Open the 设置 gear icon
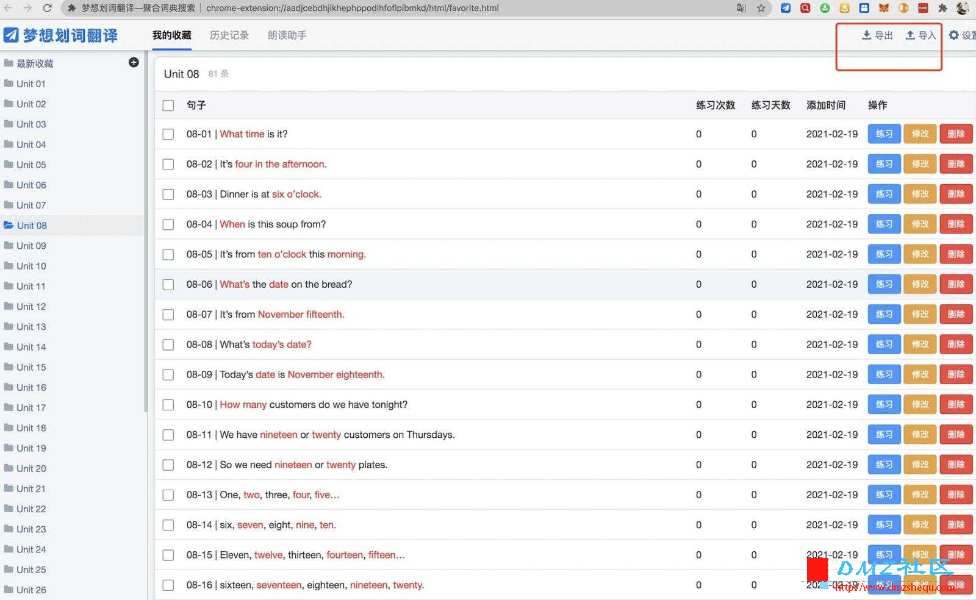 [x=954, y=35]
